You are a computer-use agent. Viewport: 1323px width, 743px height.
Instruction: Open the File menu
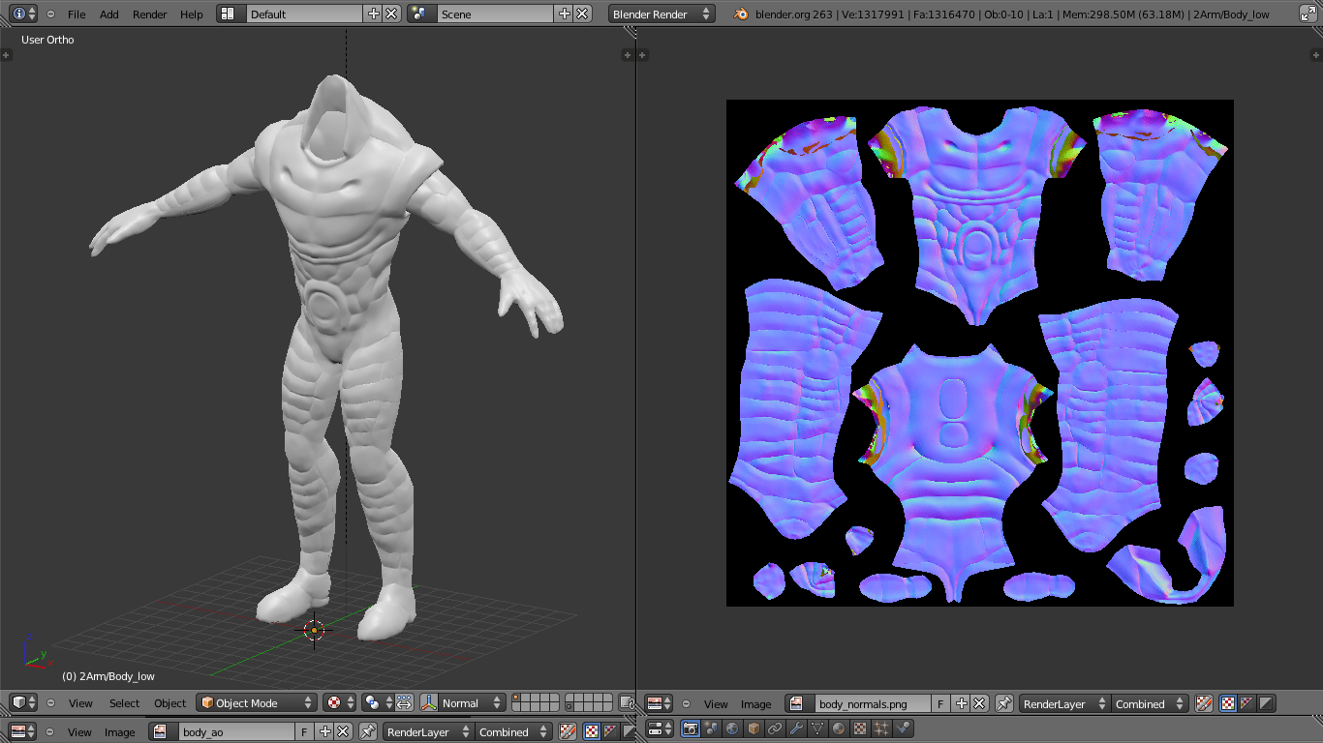coord(77,15)
